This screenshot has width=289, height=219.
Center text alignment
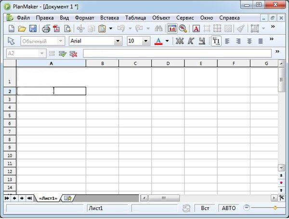(x=250, y=41)
